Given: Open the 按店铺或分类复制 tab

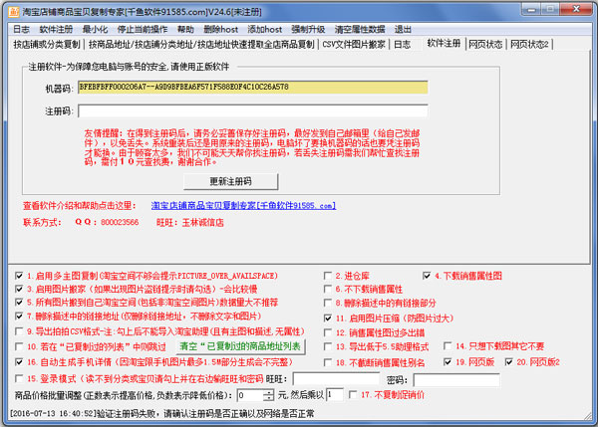Looking at the screenshot, I should pyautogui.click(x=47, y=45).
